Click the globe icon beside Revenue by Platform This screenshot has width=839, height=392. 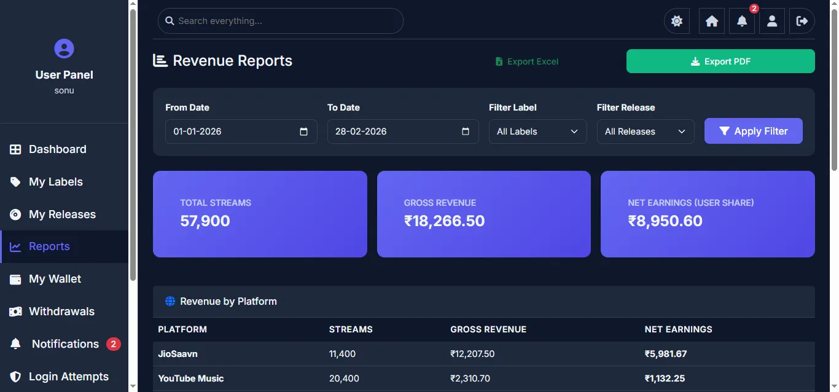point(170,301)
